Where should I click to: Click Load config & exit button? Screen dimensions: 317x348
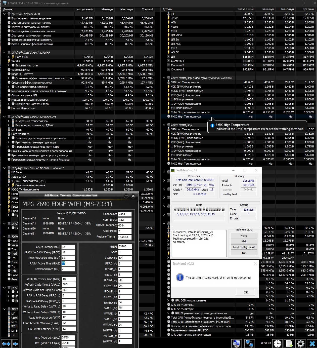coord(244,247)
